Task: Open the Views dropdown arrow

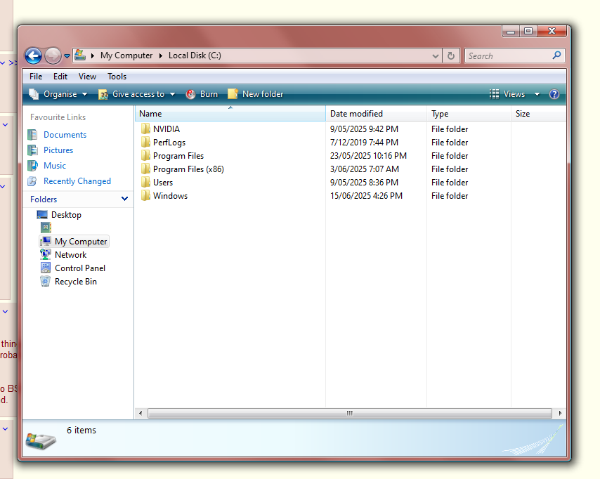Action: pos(537,94)
